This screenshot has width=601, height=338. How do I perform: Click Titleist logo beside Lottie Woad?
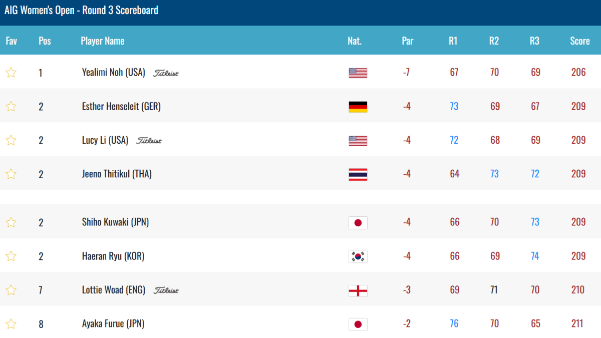coord(166,290)
